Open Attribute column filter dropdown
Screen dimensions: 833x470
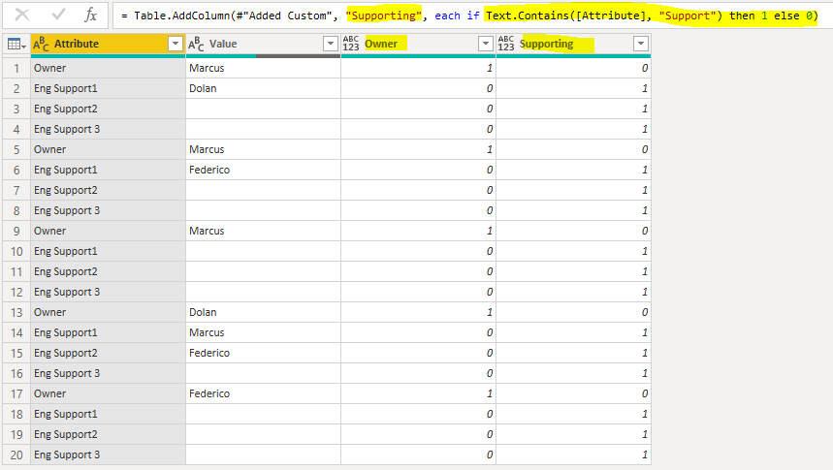[x=176, y=44]
